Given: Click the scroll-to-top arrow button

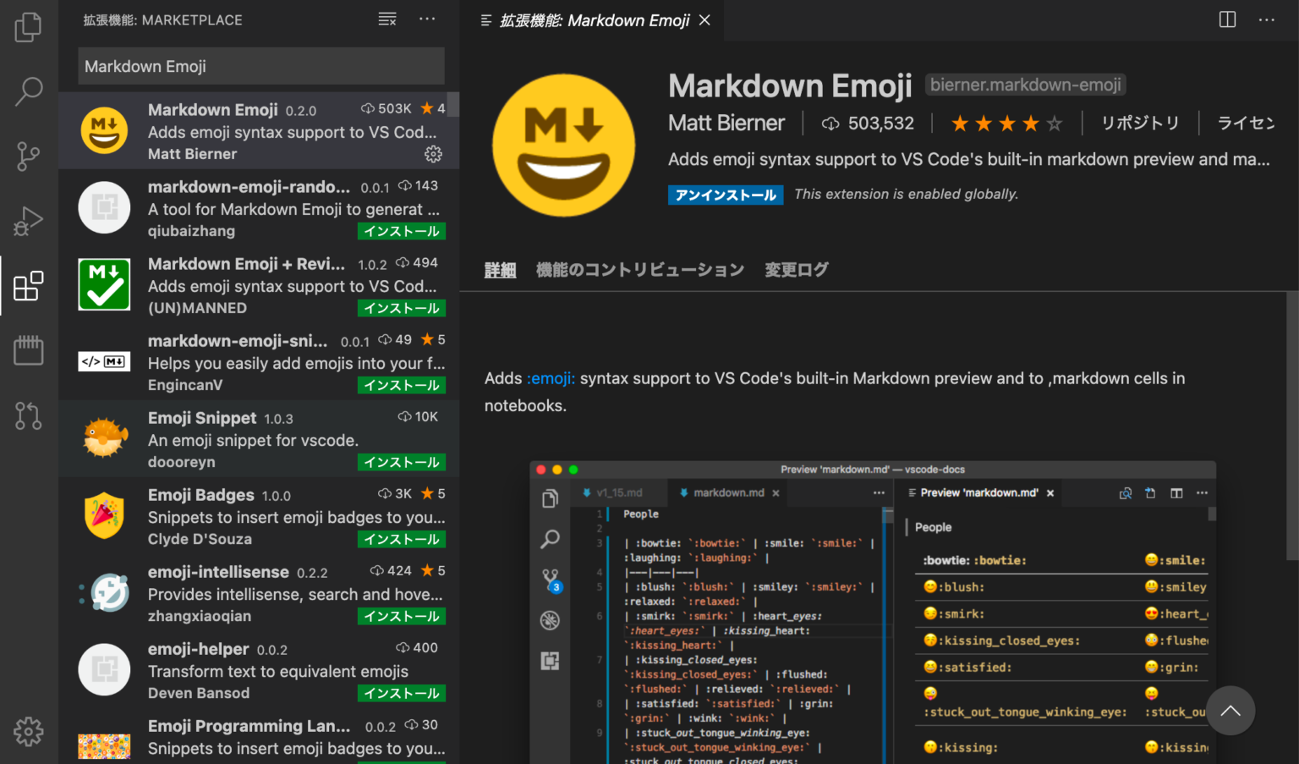Looking at the screenshot, I should pyautogui.click(x=1230, y=711).
